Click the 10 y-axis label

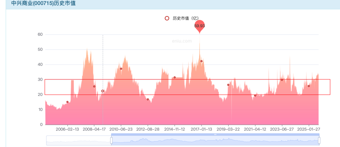(x=40, y=110)
